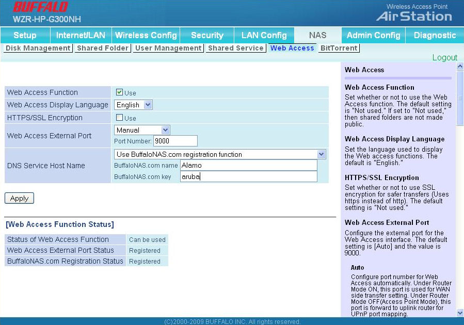The width and height of the screenshot is (464, 325).
Task: Open the Setup tab
Action: [25, 35]
